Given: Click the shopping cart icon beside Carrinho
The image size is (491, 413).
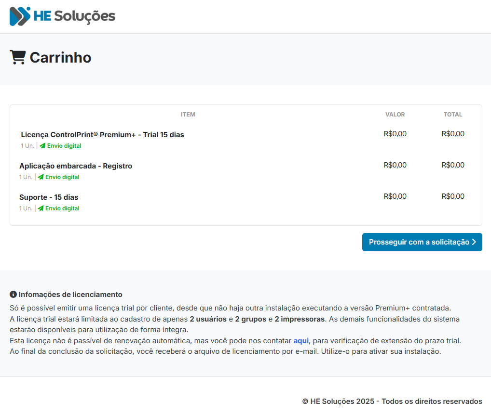Looking at the screenshot, I should pos(17,57).
